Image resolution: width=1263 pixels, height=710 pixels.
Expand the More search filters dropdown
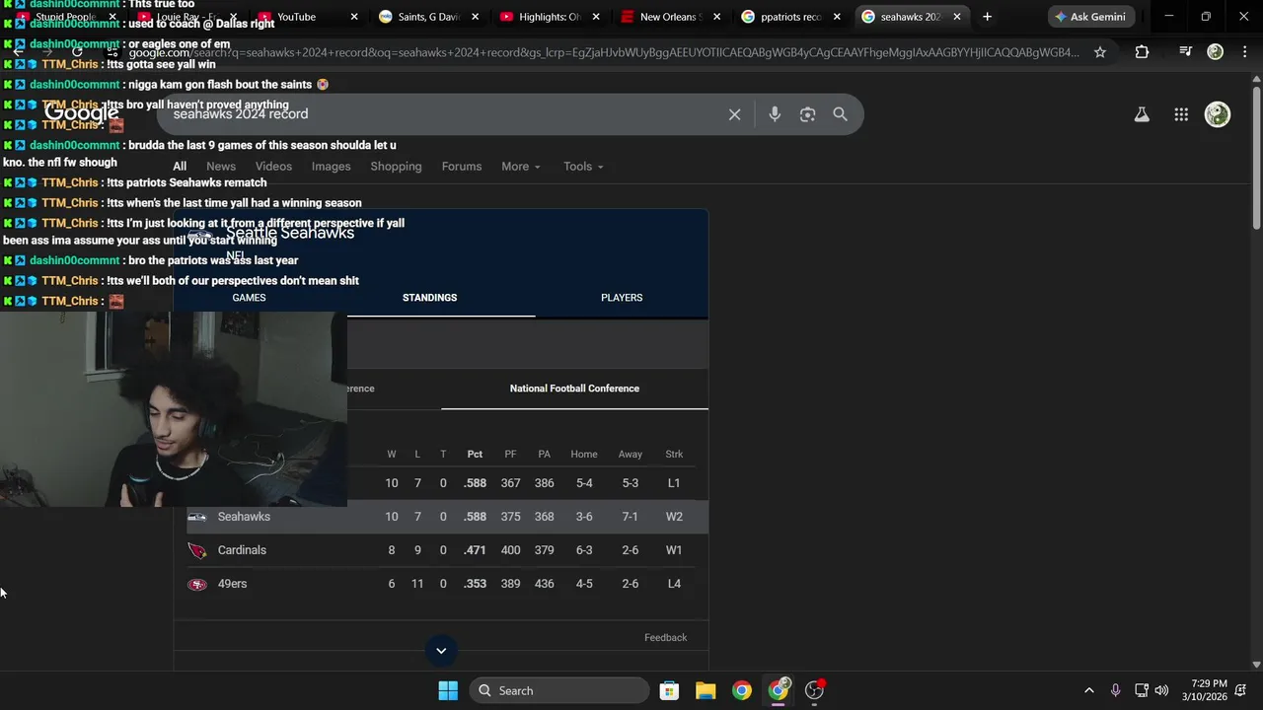pos(520,167)
